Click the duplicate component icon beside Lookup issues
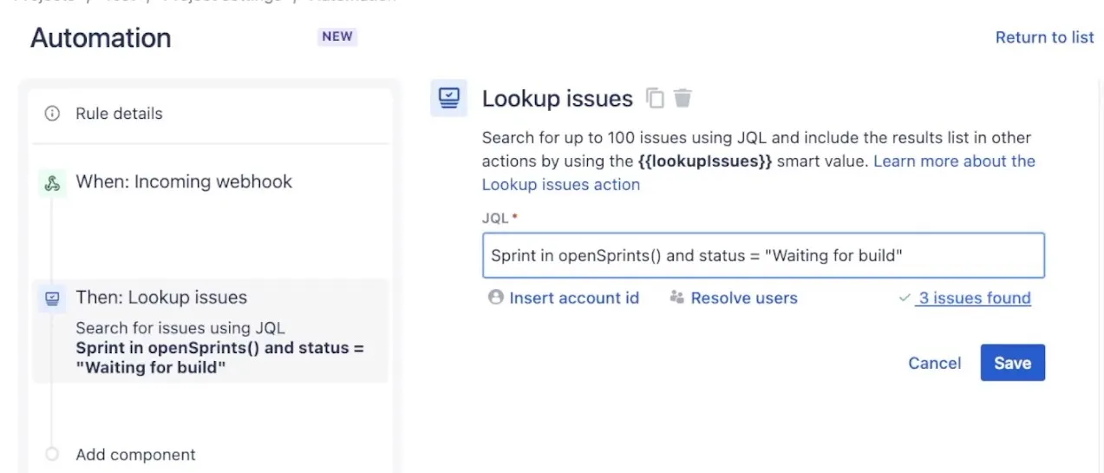 655,98
